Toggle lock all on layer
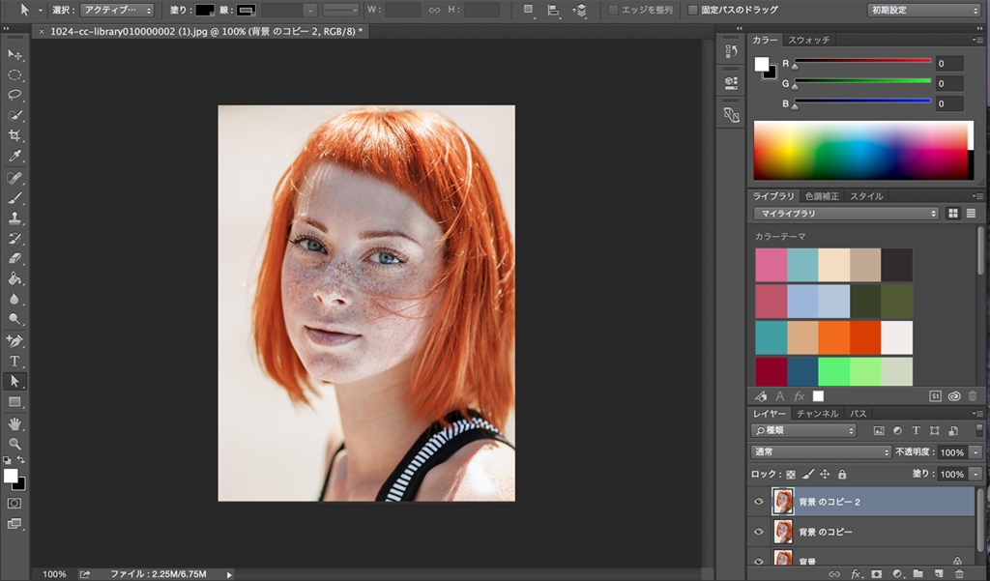990x581 pixels. [x=842, y=475]
